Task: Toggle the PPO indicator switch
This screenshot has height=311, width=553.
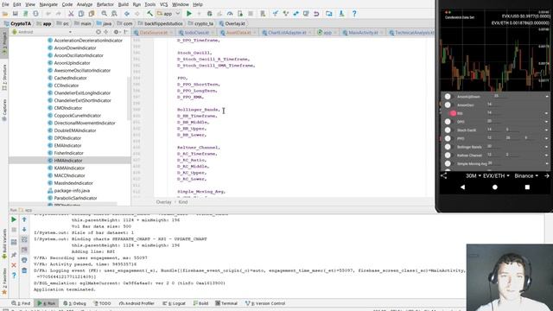Action: click(x=448, y=138)
